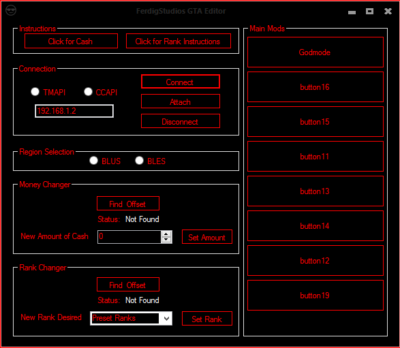400x348 pixels.
Task: Click Find Offset in Rank Changer
Action: tap(128, 285)
